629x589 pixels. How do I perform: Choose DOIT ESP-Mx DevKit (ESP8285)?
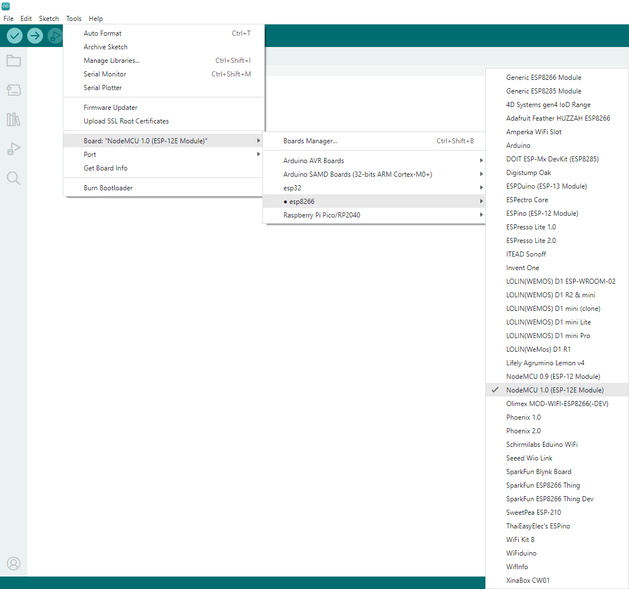557,159
